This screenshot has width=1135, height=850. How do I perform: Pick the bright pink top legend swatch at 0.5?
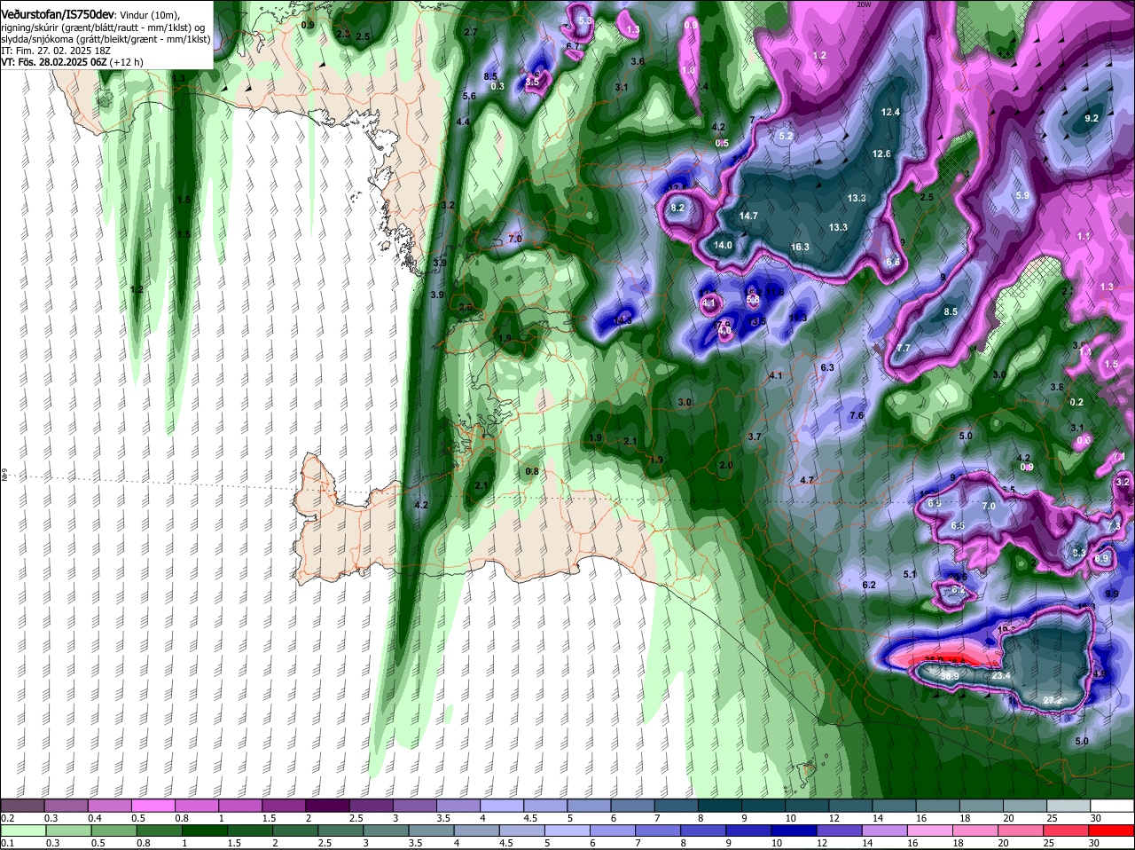(153, 806)
